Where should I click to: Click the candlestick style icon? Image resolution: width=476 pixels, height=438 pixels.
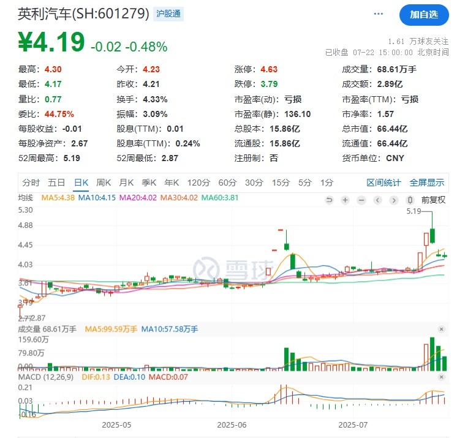(410, 200)
